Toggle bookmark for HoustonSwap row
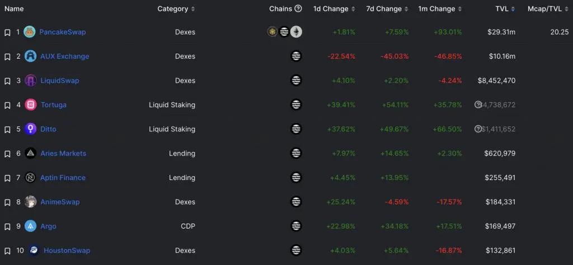 [7, 251]
